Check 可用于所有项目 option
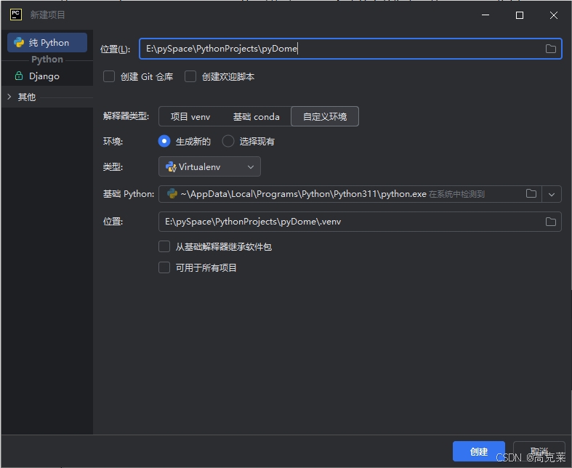572x468 pixels. click(164, 267)
